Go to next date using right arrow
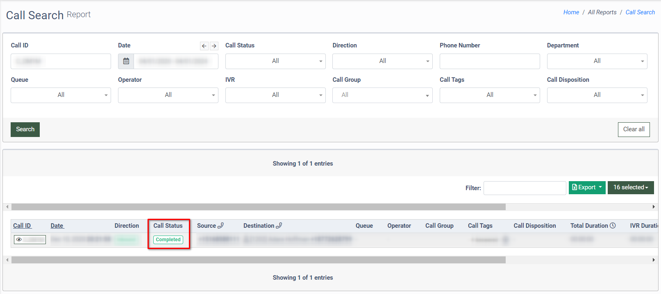661x294 pixels. 214,46
